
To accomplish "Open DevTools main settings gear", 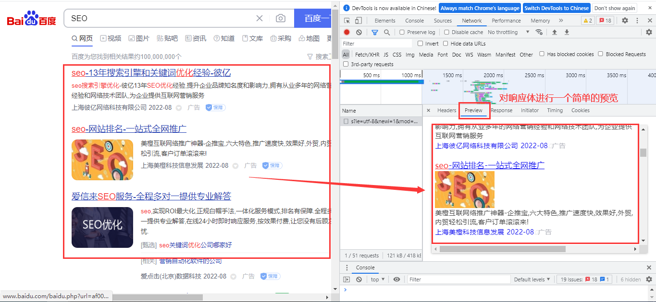I will click(625, 21).
